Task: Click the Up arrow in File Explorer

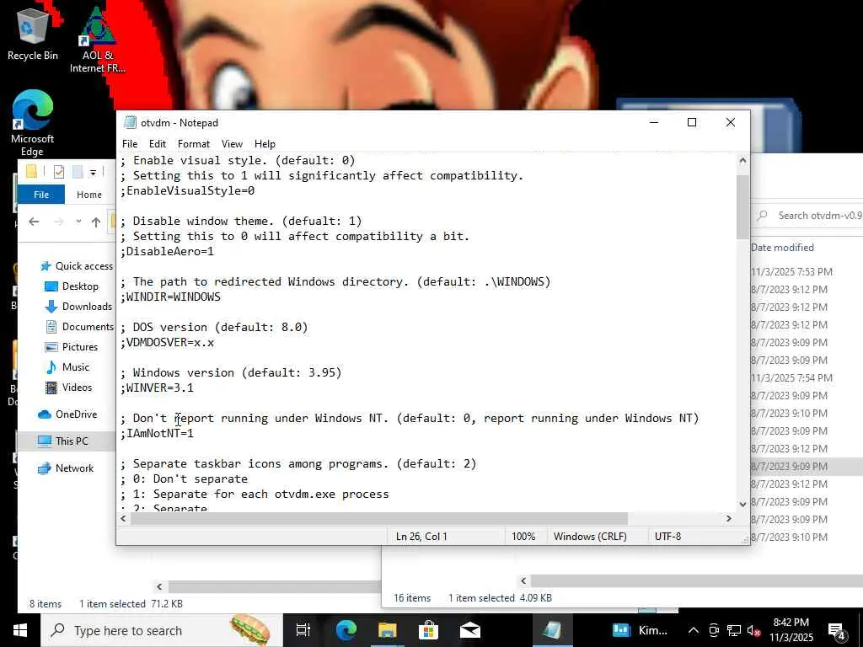Action: (96, 222)
